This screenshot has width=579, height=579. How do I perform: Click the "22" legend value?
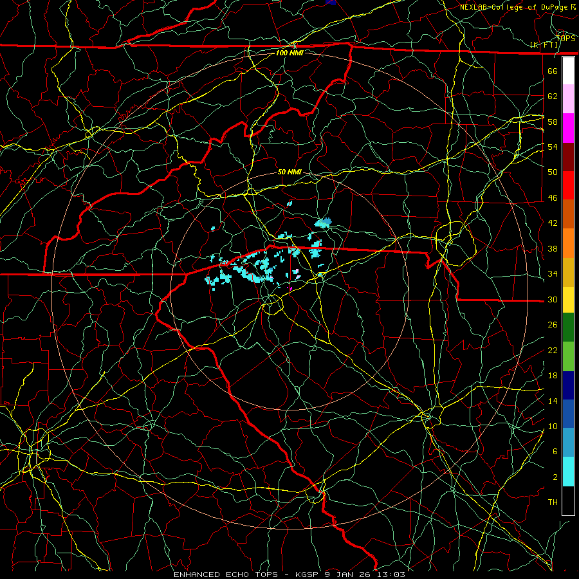553,350
